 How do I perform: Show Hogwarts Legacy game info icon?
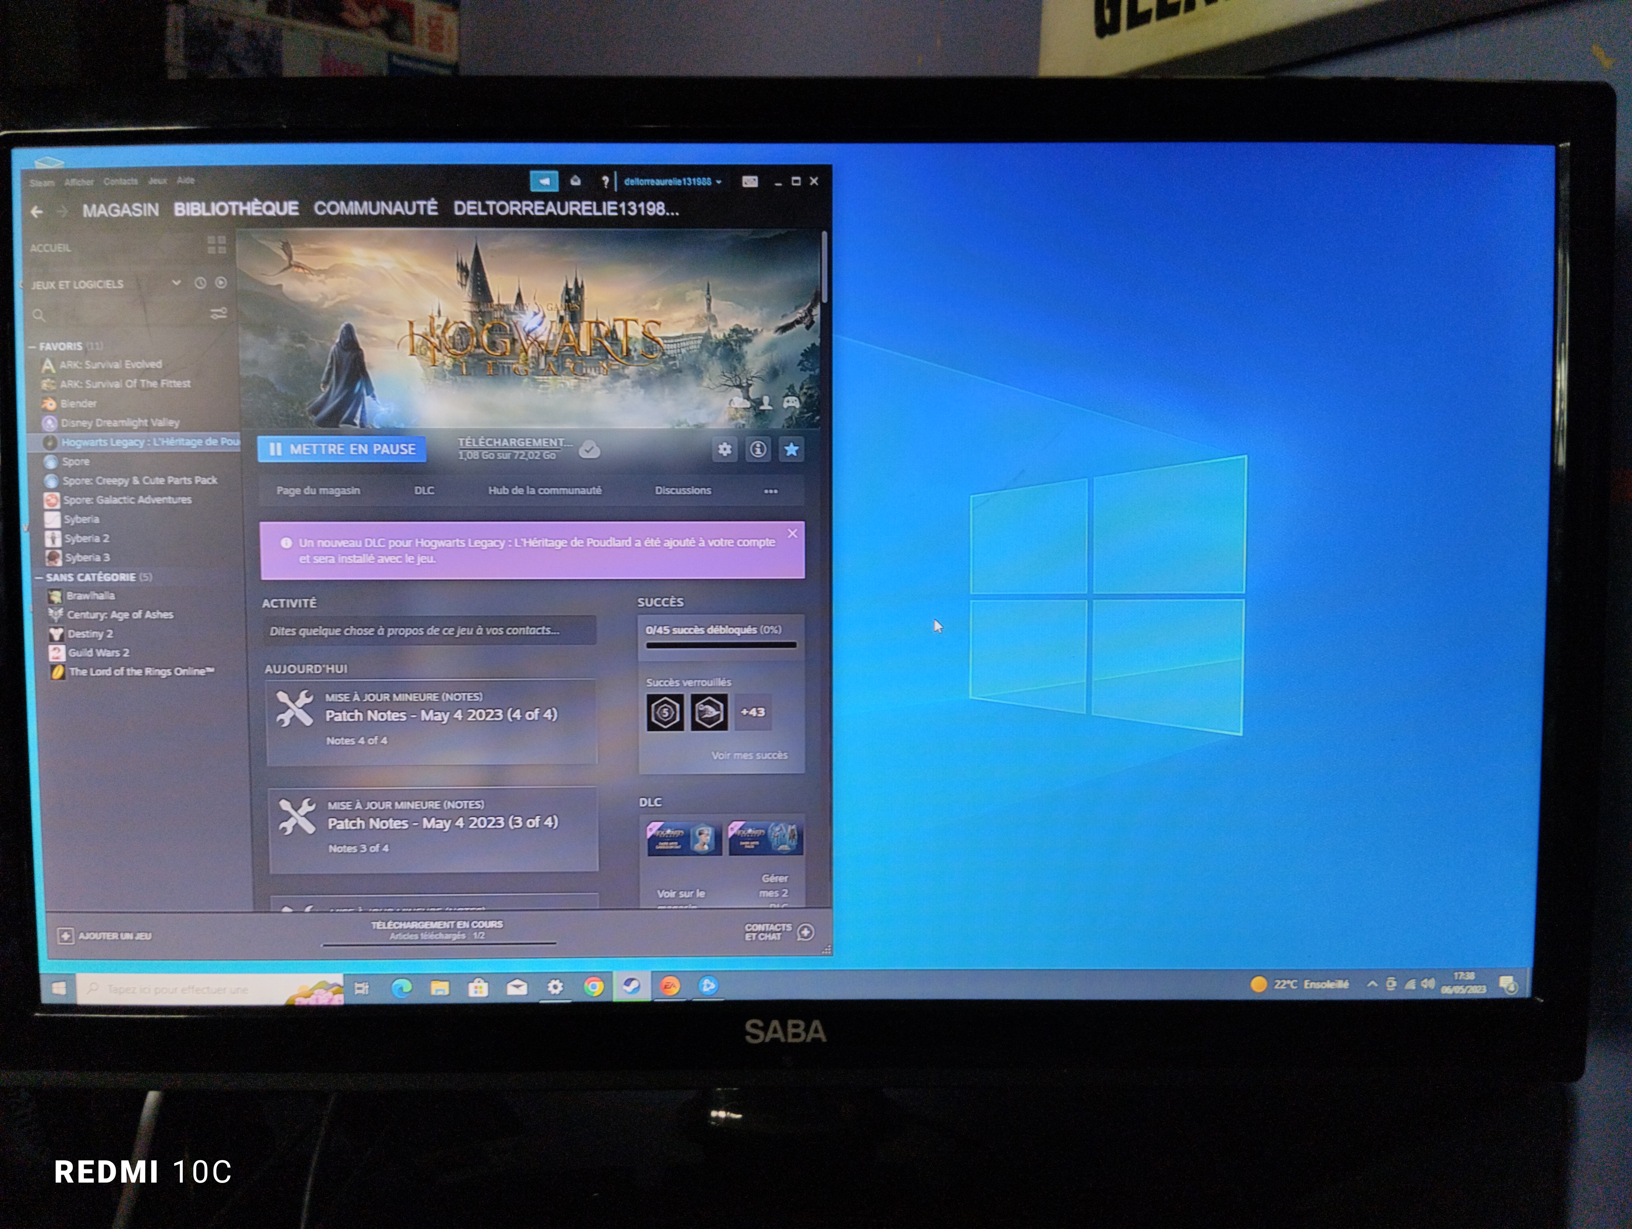758,449
